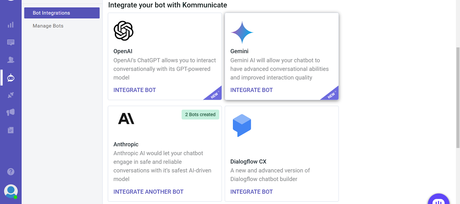Screen dimensions: 460x204
Task: Click the profile avatar icon
Action: click(11, 191)
